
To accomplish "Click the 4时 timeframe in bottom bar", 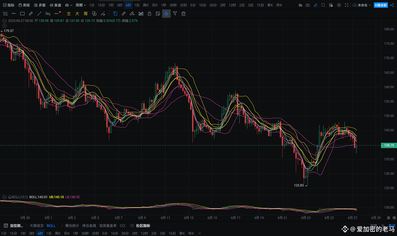I will [x=40, y=233].
